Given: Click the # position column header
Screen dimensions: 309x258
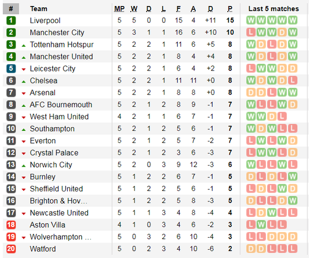Looking at the screenshot, I should pyautogui.click(x=11, y=9).
